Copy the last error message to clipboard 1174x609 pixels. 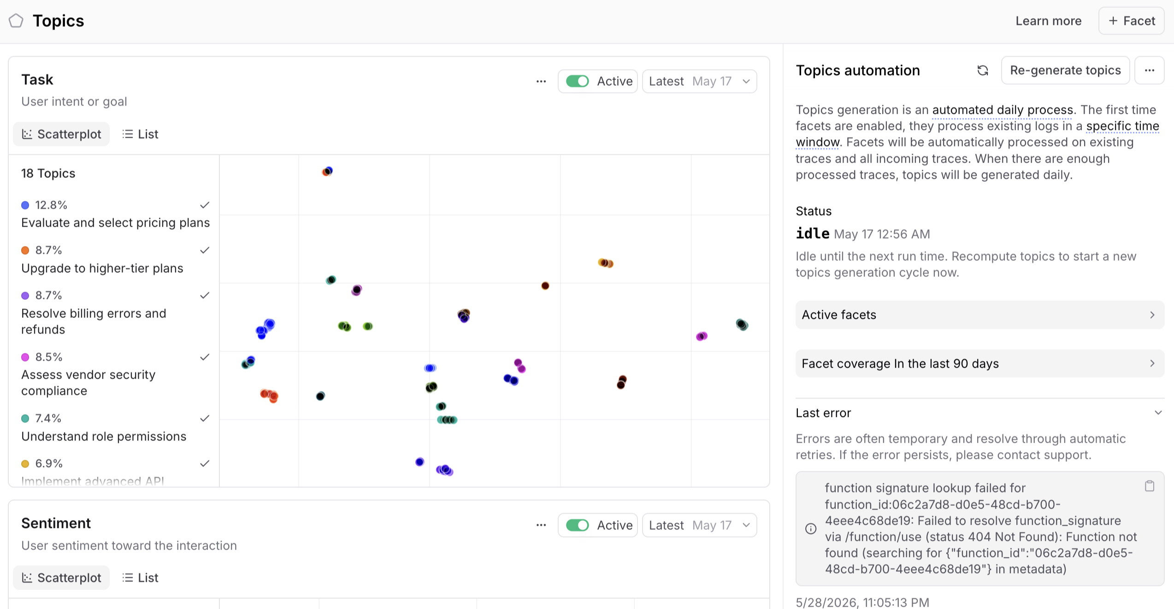(1150, 486)
